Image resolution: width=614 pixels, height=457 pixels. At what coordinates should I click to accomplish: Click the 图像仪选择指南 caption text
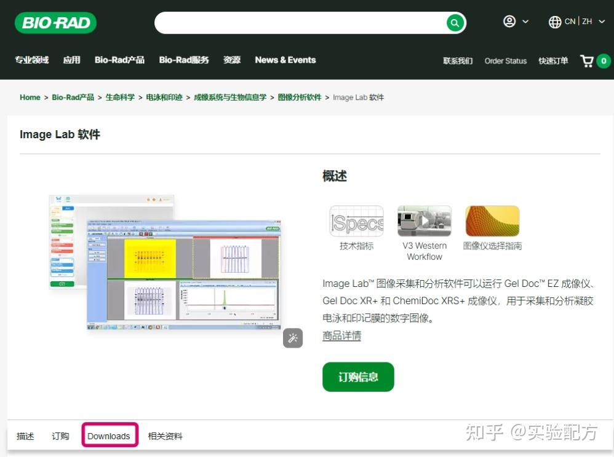coord(492,246)
